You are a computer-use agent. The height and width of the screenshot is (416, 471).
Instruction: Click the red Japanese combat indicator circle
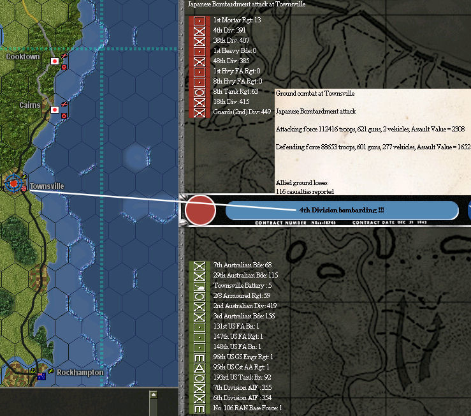[x=200, y=210]
